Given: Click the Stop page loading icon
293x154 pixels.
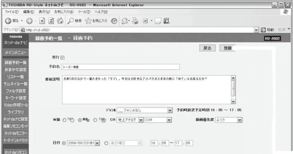Looking at the screenshot, I should click(x=42, y=21).
